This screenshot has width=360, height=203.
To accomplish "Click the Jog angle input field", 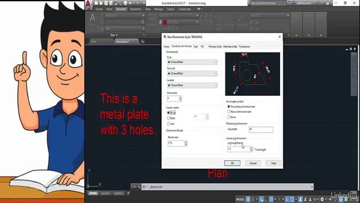I will click(x=261, y=130).
